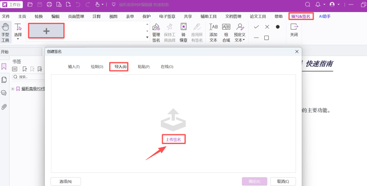The width and height of the screenshot is (367, 186).
Task: Open the Annotation (注释) ribbon tab
Action: coord(96,16)
